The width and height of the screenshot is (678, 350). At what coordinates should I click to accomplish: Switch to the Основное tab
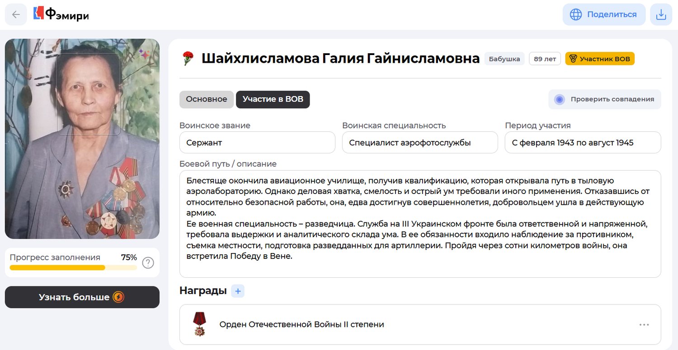tap(207, 99)
